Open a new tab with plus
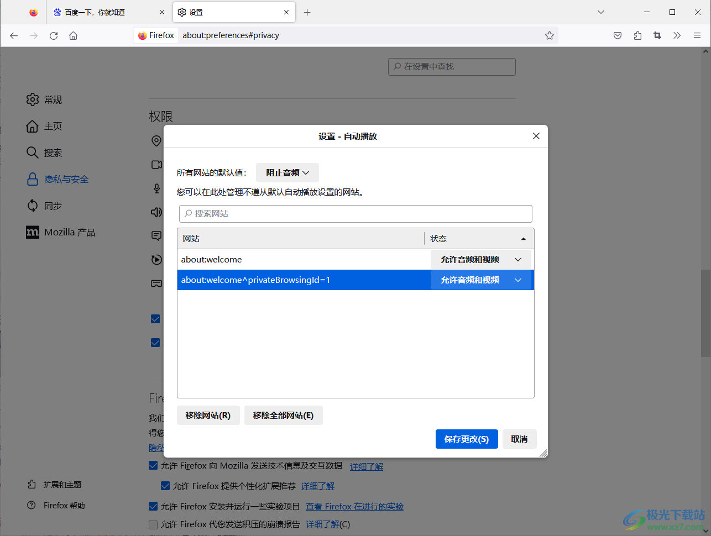 tap(307, 12)
